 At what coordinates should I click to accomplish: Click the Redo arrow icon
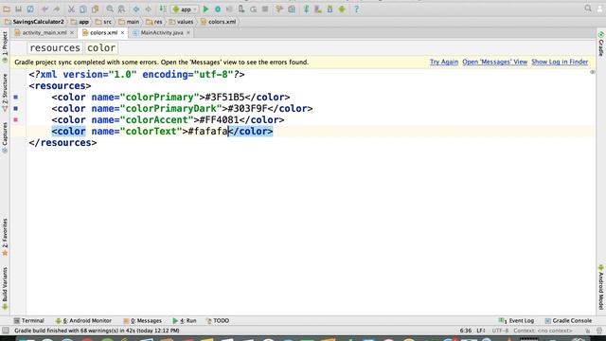coord(57,9)
